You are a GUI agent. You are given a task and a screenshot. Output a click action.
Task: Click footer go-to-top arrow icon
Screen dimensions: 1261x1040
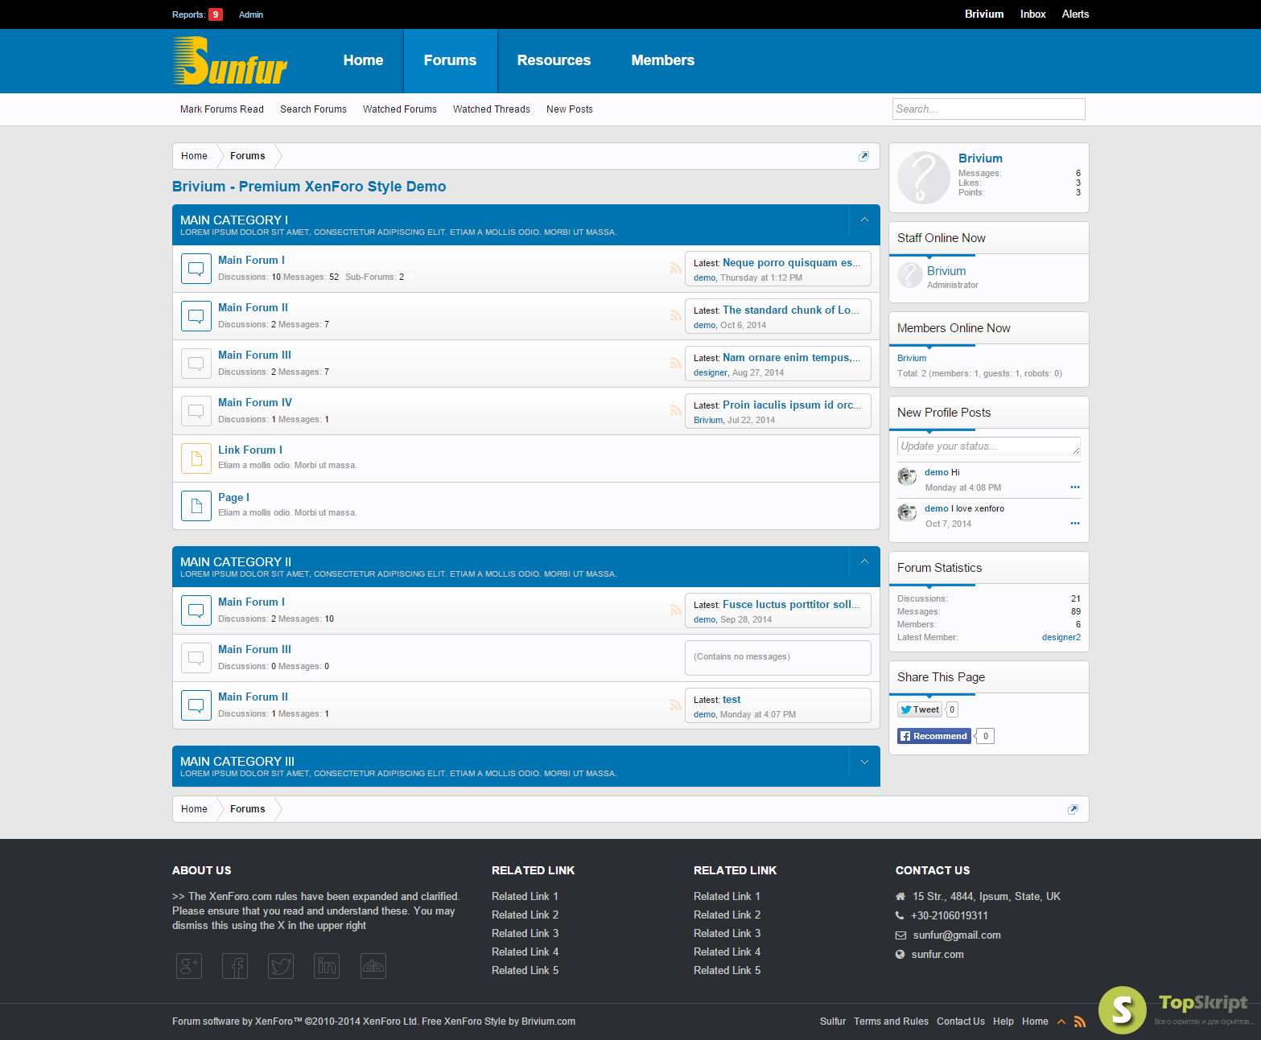coord(1061,1022)
